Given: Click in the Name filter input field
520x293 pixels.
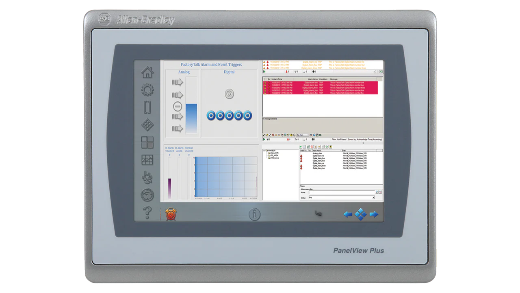Looking at the screenshot, I should [341, 192].
